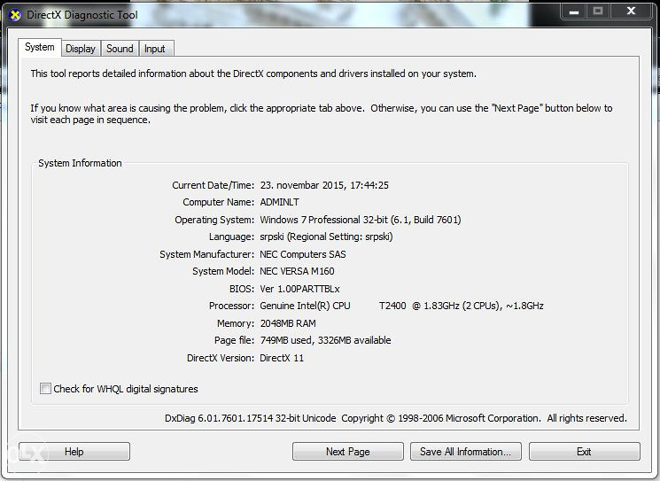Image resolution: width=660 pixels, height=481 pixels.
Task: Click BIOS value 'Ver 1.00PARTTBLx'
Action: [x=299, y=289]
